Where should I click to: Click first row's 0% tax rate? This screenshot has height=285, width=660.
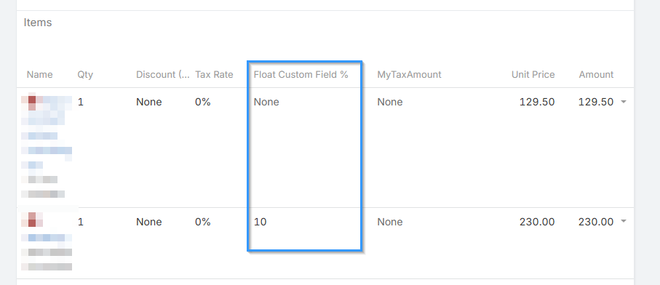click(x=202, y=102)
